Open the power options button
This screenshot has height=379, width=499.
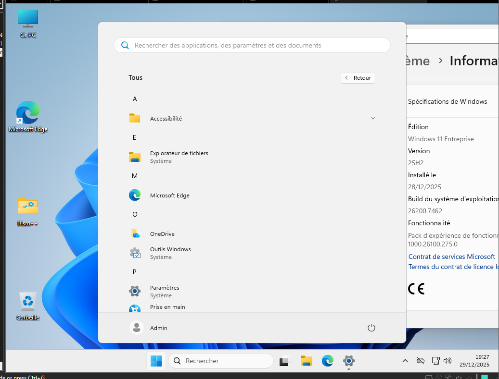(x=371, y=328)
